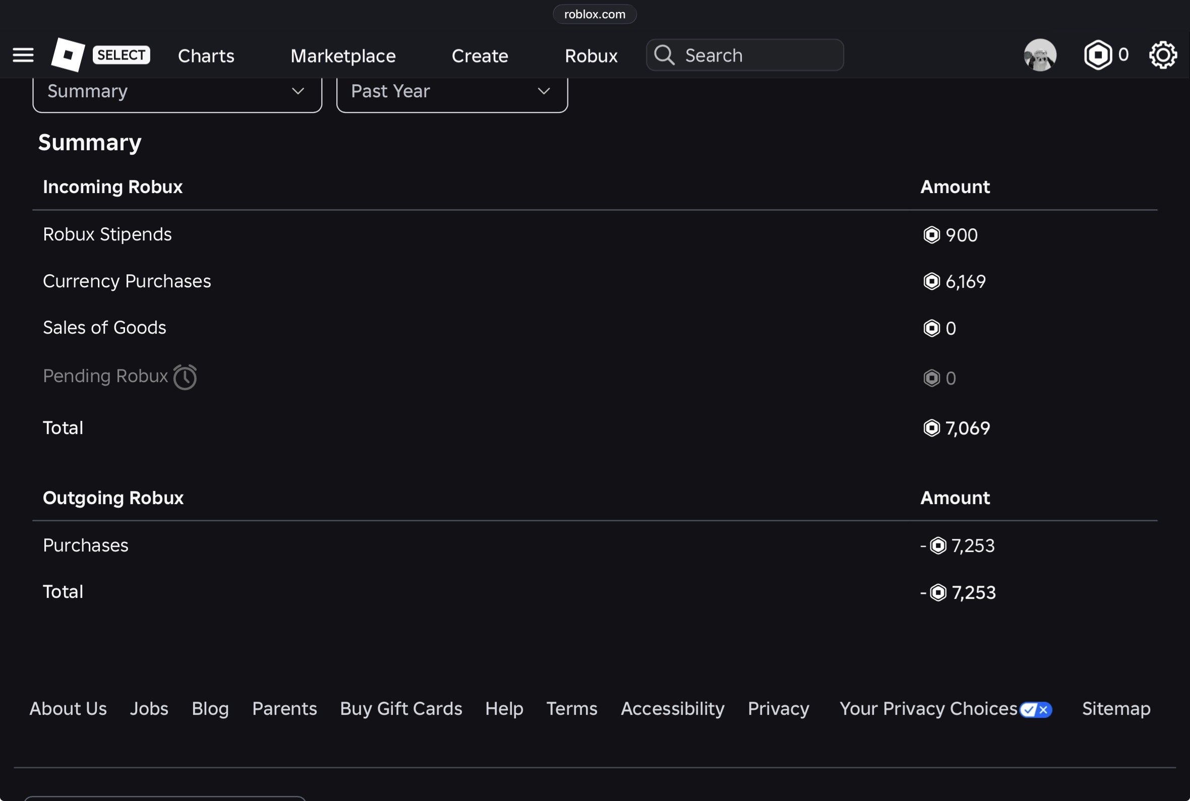
Task: Open the hamburger navigation menu
Action: (23, 54)
